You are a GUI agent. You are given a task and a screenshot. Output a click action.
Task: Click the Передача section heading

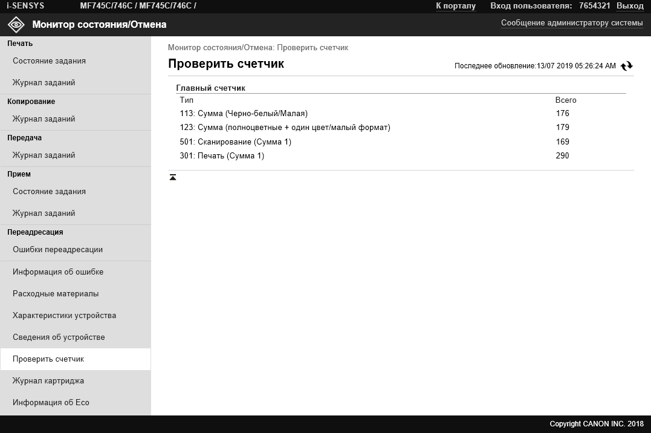(25, 137)
